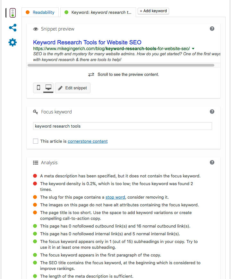Open the advanced settings gear icon
This screenshot has width=231, height=279.
pyautogui.click(x=13, y=42)
